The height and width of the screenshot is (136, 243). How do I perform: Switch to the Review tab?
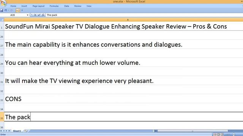click(x=77, y=6)
